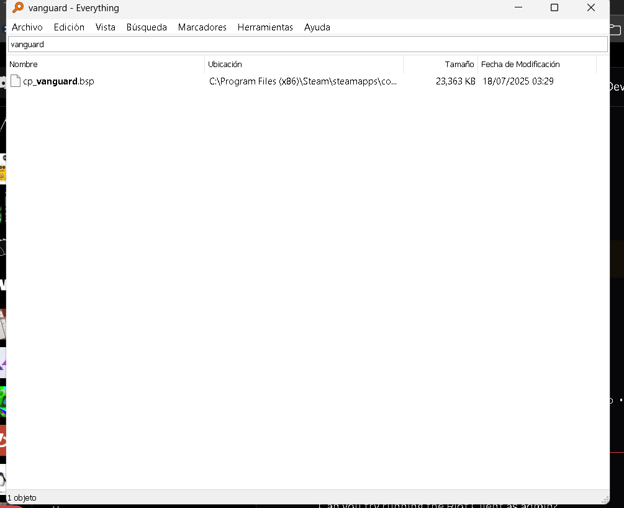The width and height of the screenshot is (624, 508).
Task: Open the Herramientas menu
Action: (x=265, y=27)
